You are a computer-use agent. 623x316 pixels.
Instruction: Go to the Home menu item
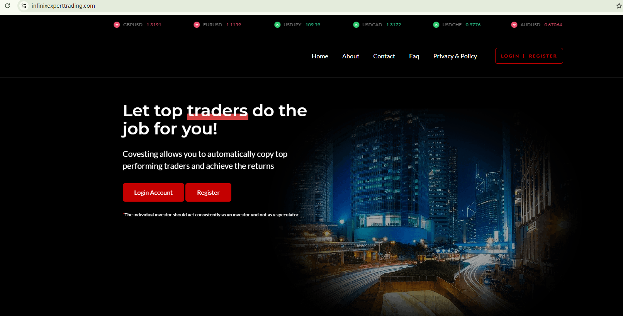320,56
